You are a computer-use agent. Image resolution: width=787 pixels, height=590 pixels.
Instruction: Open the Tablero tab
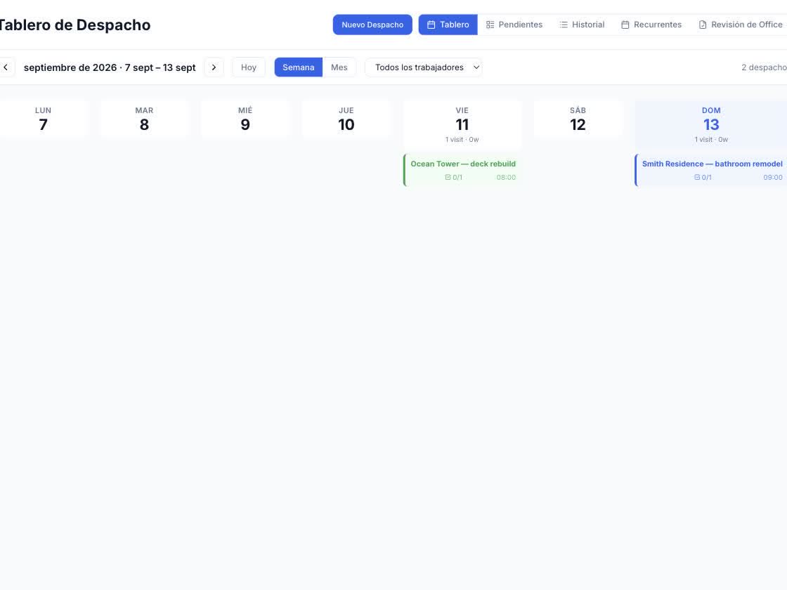pos(448,25)
